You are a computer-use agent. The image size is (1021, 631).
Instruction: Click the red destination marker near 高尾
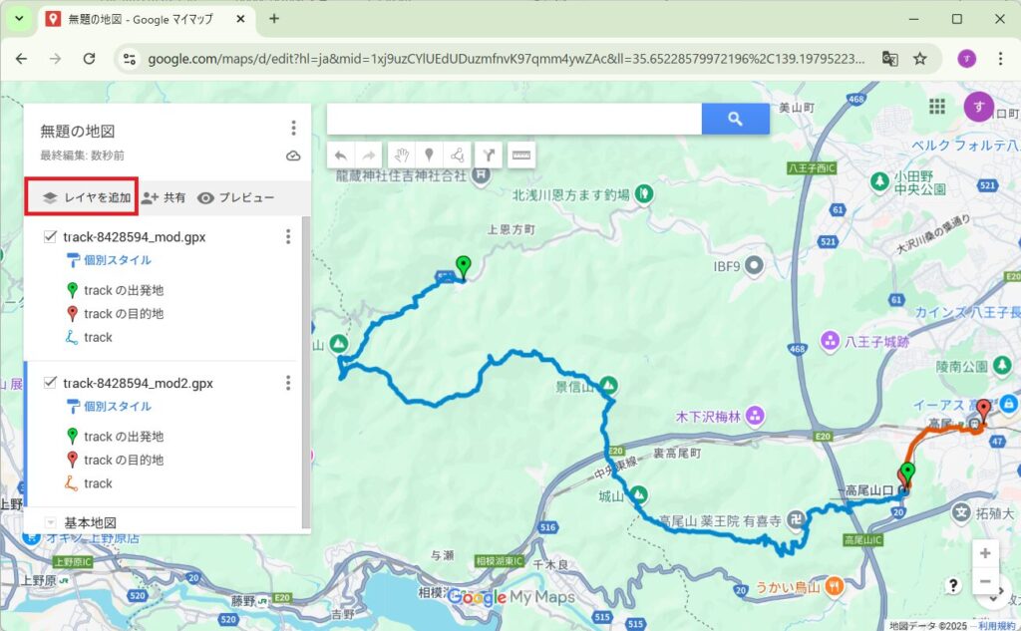click(x=984, y=411)
